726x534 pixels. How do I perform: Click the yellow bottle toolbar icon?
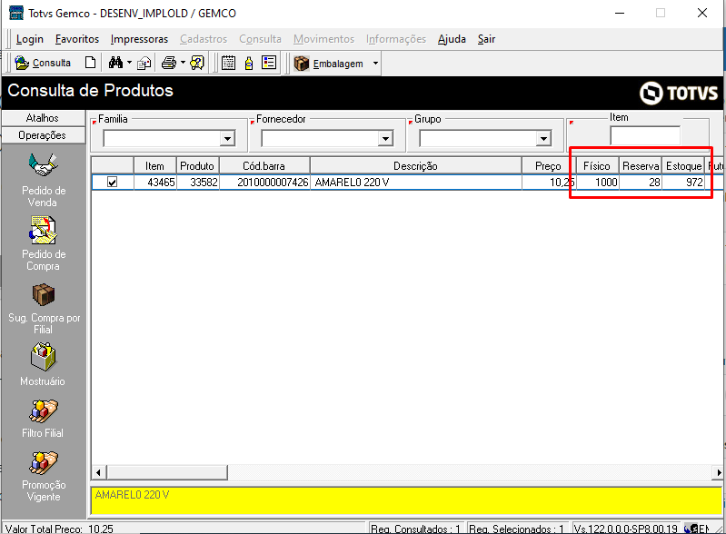click(249, 63)
